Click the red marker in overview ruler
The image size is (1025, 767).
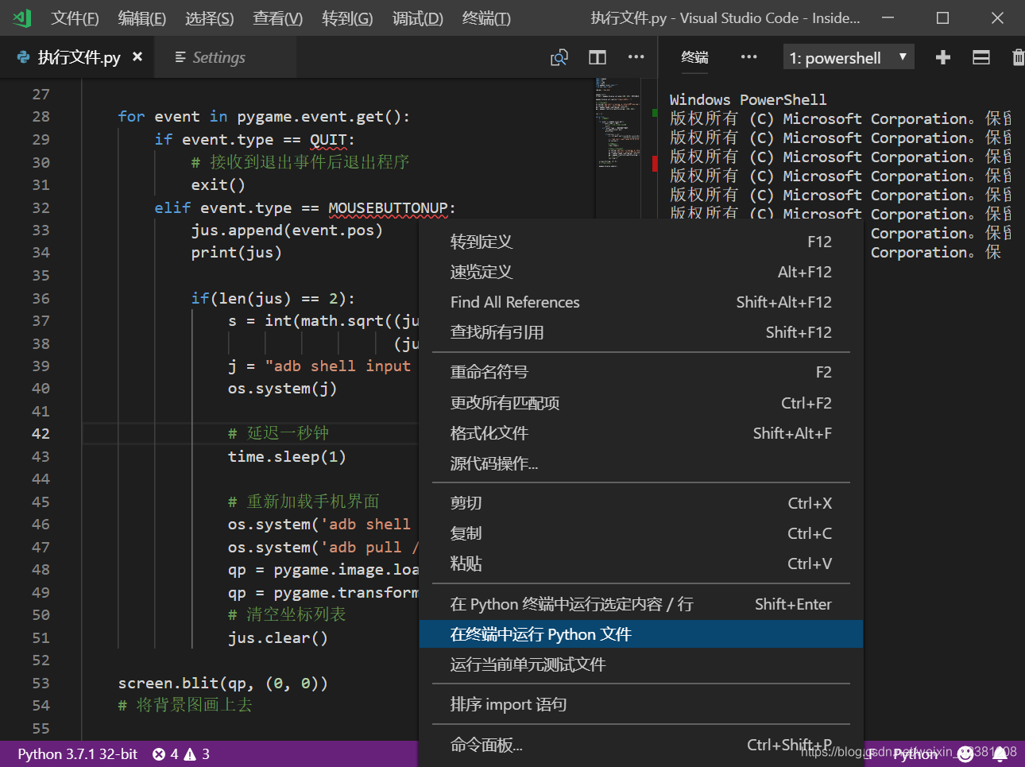click(655, 164)
